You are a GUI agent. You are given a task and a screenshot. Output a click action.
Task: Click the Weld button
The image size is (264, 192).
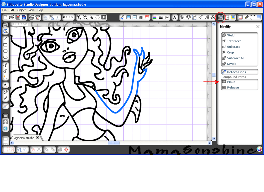tap(231, 35)
